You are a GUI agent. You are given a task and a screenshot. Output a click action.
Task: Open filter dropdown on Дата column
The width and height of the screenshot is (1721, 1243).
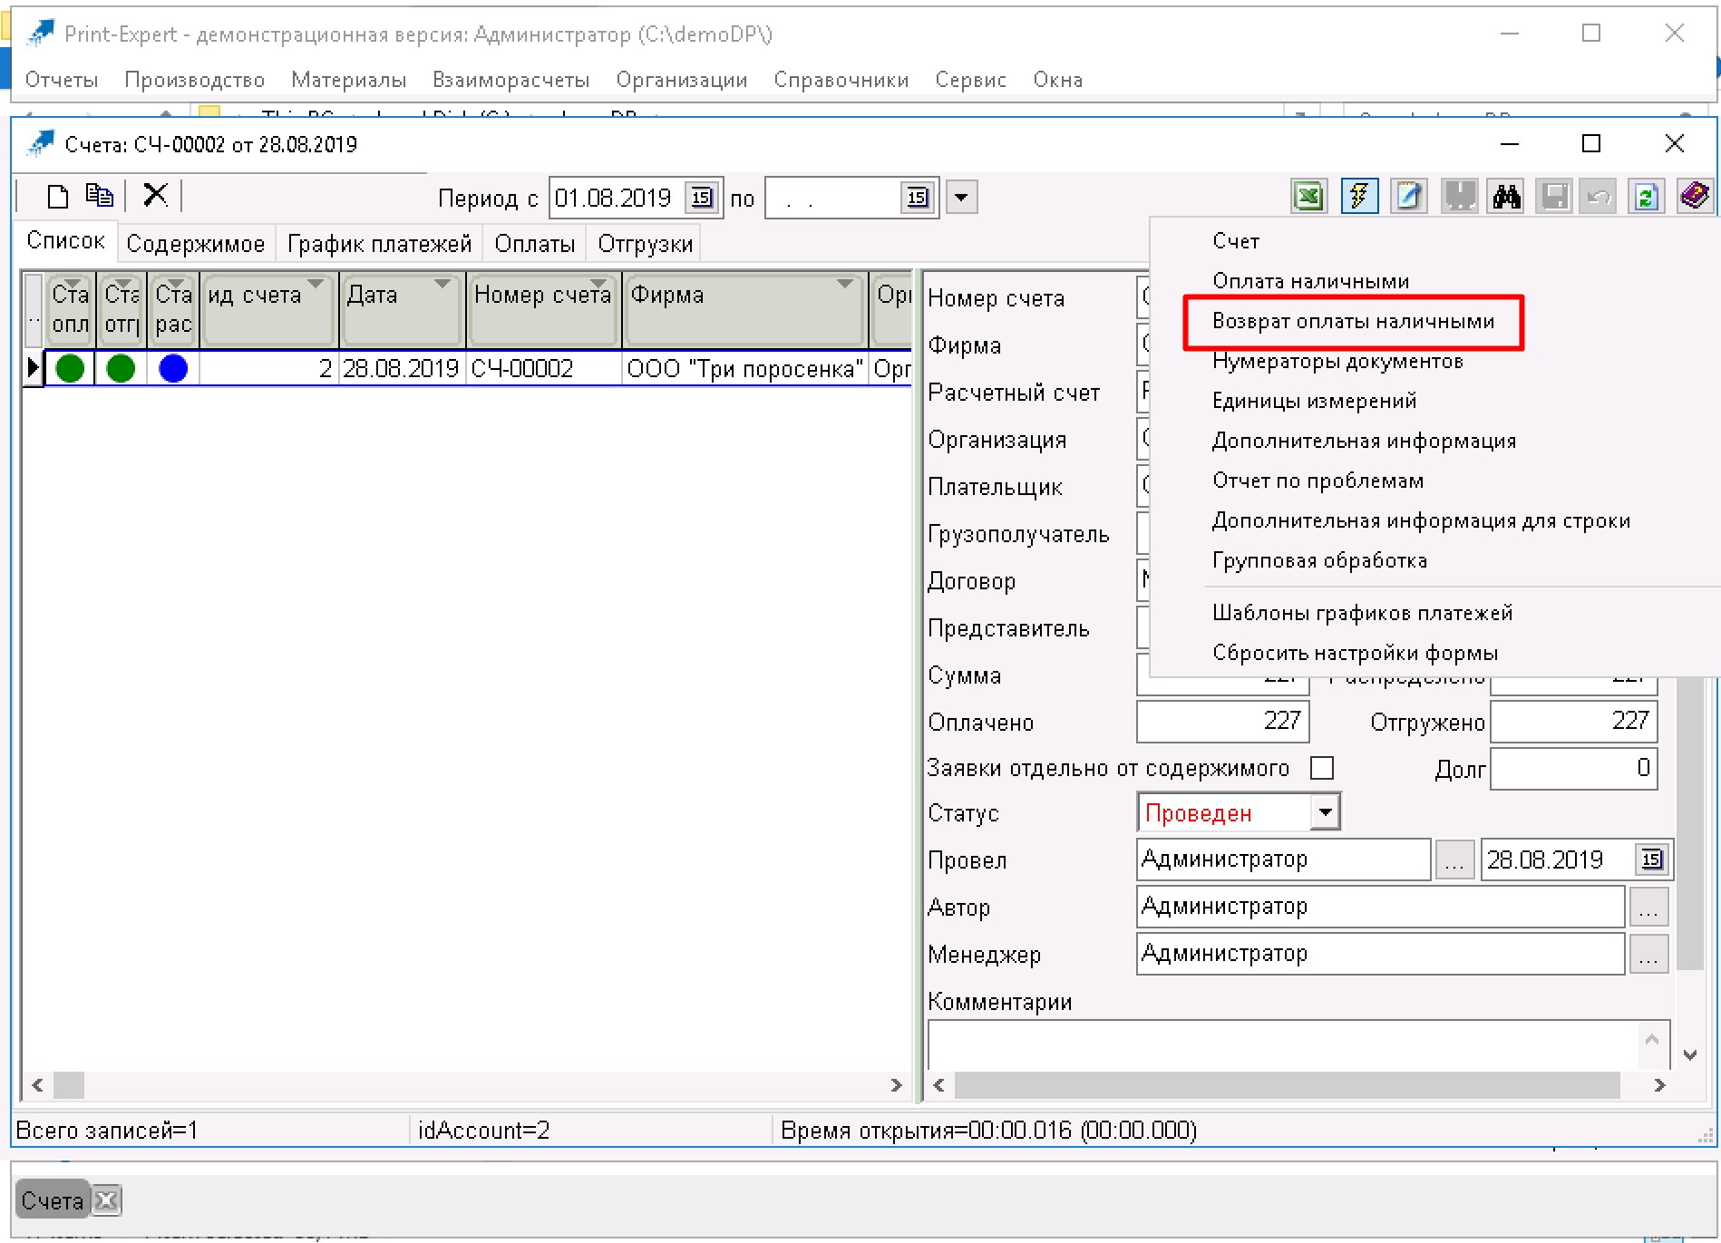pyautogui.click(x=442, y=285)
